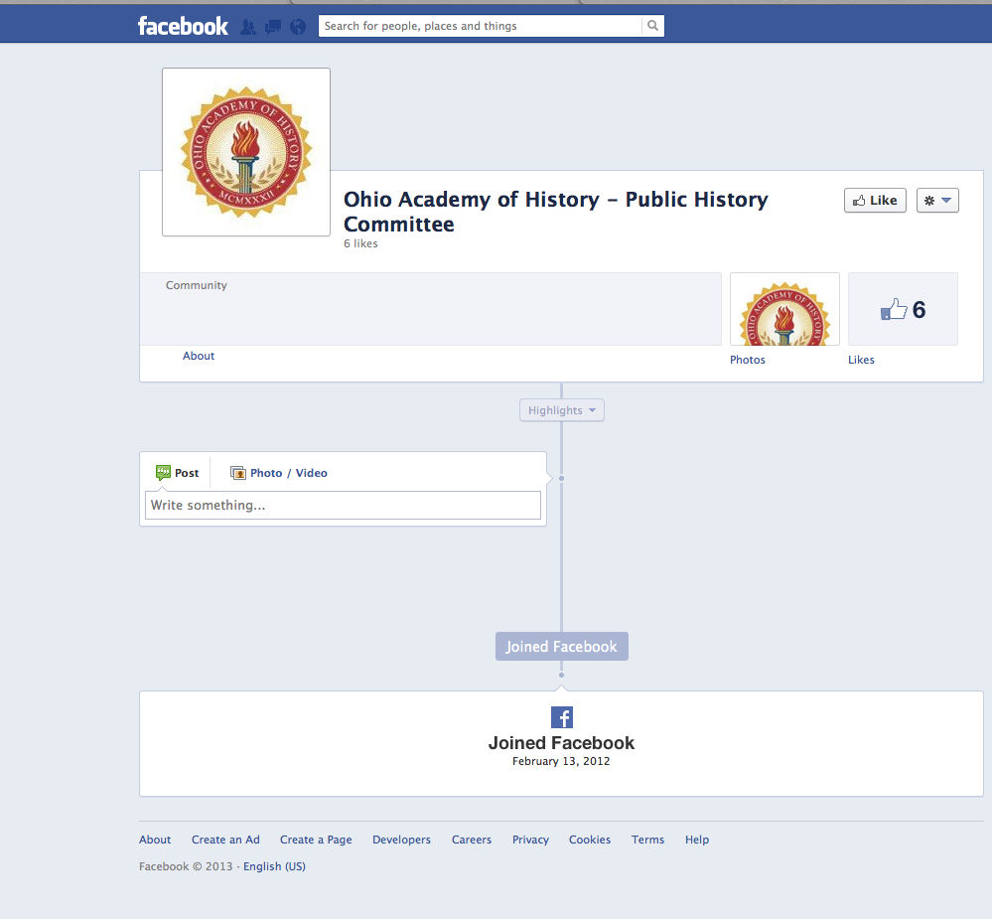This screenshot has width=992, height=919.
Task: Click the '6 likes' text under title
Action: [360, 243]
